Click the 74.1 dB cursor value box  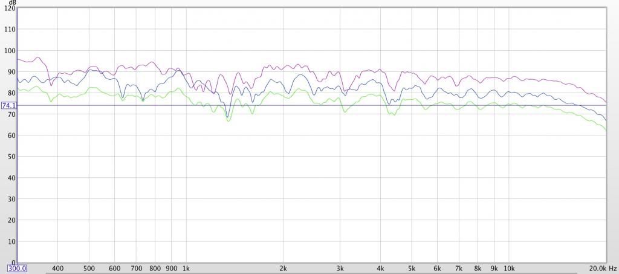(8, 105)
